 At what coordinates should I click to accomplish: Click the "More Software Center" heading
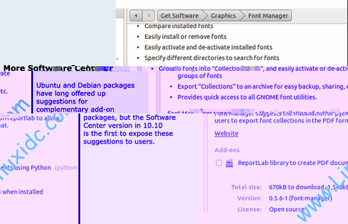point(58,68)
